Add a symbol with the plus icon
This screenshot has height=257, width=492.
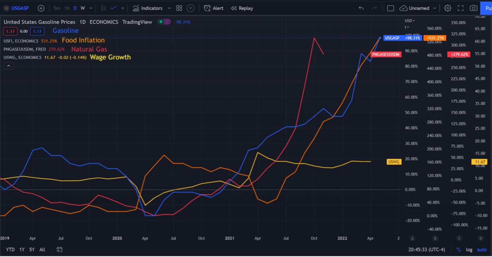[x=41, y=8]
